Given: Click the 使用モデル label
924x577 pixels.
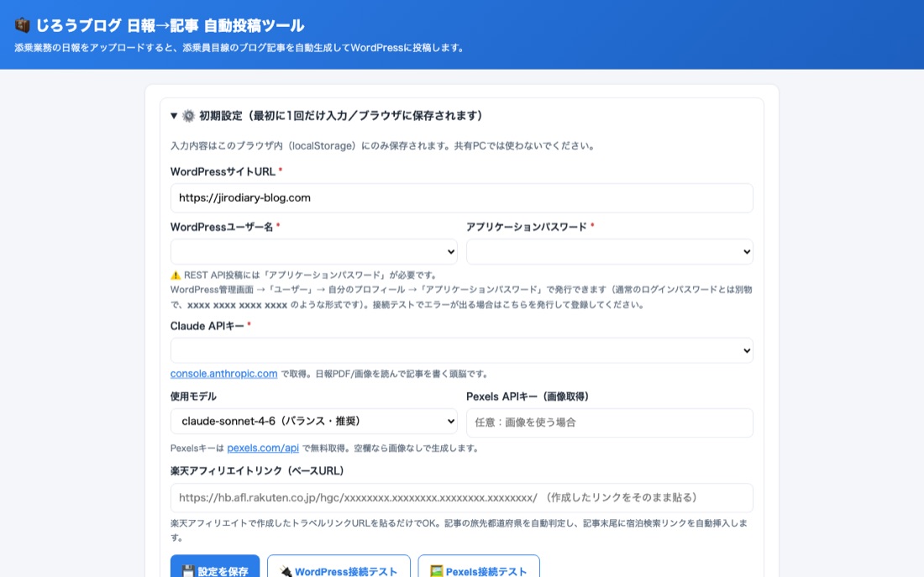Looking at the screenshot, I should pos(193,396).
